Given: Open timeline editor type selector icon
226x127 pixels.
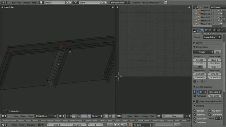Looking at the screenshot, I should (x=4, y=125).
